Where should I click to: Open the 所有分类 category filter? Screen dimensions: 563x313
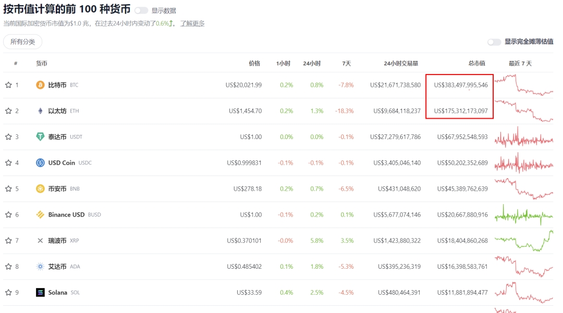[22, 42]
